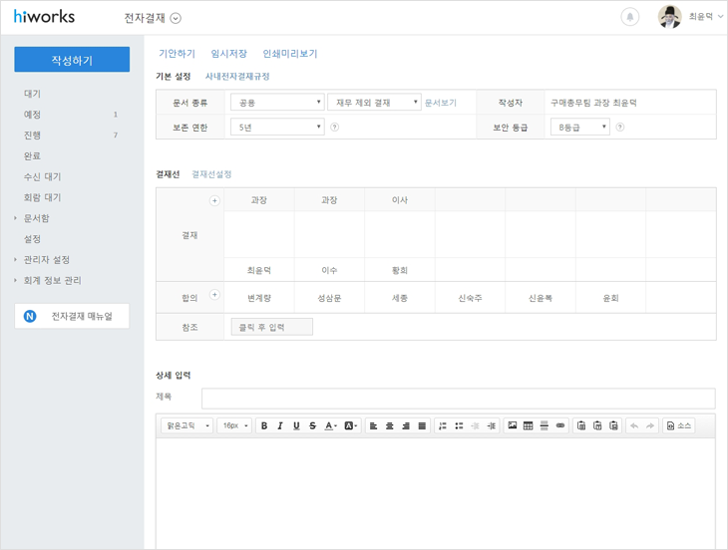
Task: Open the 맑은고딕 font family dropdown
Action: coord(187,425)
